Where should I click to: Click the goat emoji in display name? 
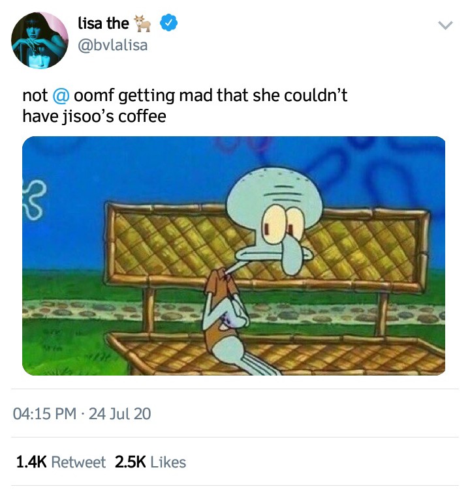tap(142, 23)
